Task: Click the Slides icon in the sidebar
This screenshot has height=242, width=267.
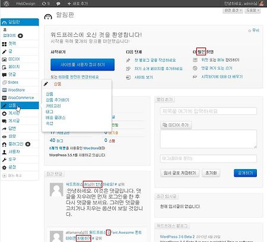Action: 4,82
